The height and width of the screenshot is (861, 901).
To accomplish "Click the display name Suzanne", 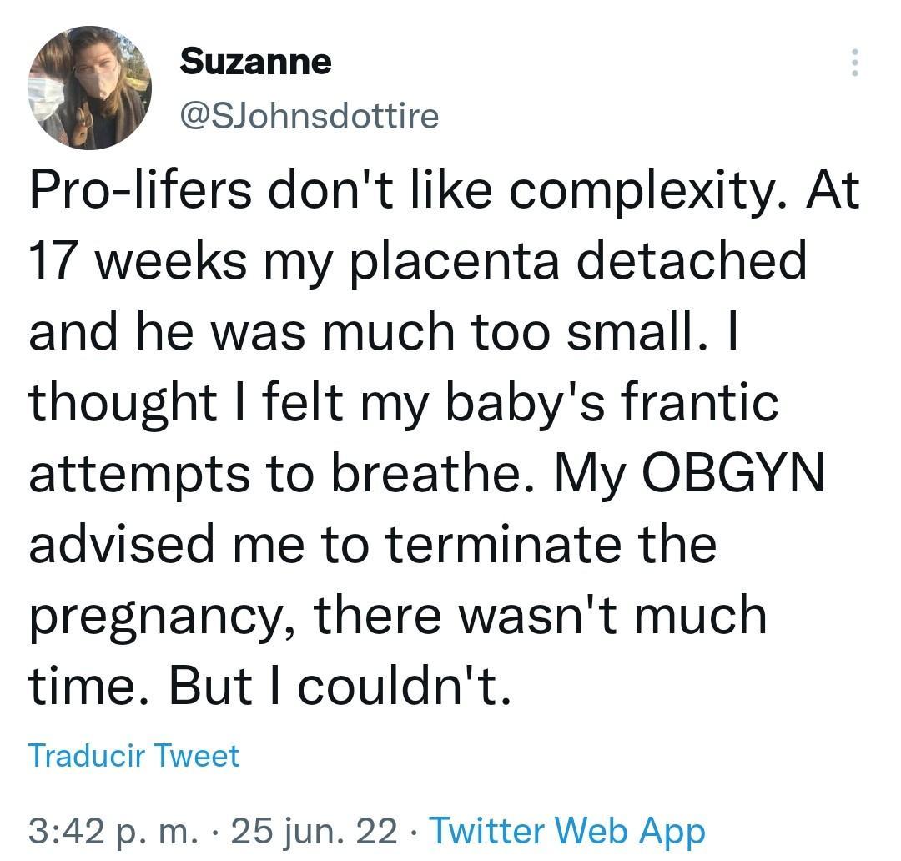I will click(254, 60).
